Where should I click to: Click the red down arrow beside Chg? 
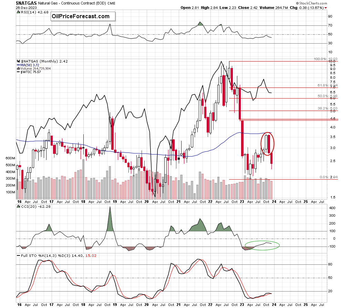(325, 8)
